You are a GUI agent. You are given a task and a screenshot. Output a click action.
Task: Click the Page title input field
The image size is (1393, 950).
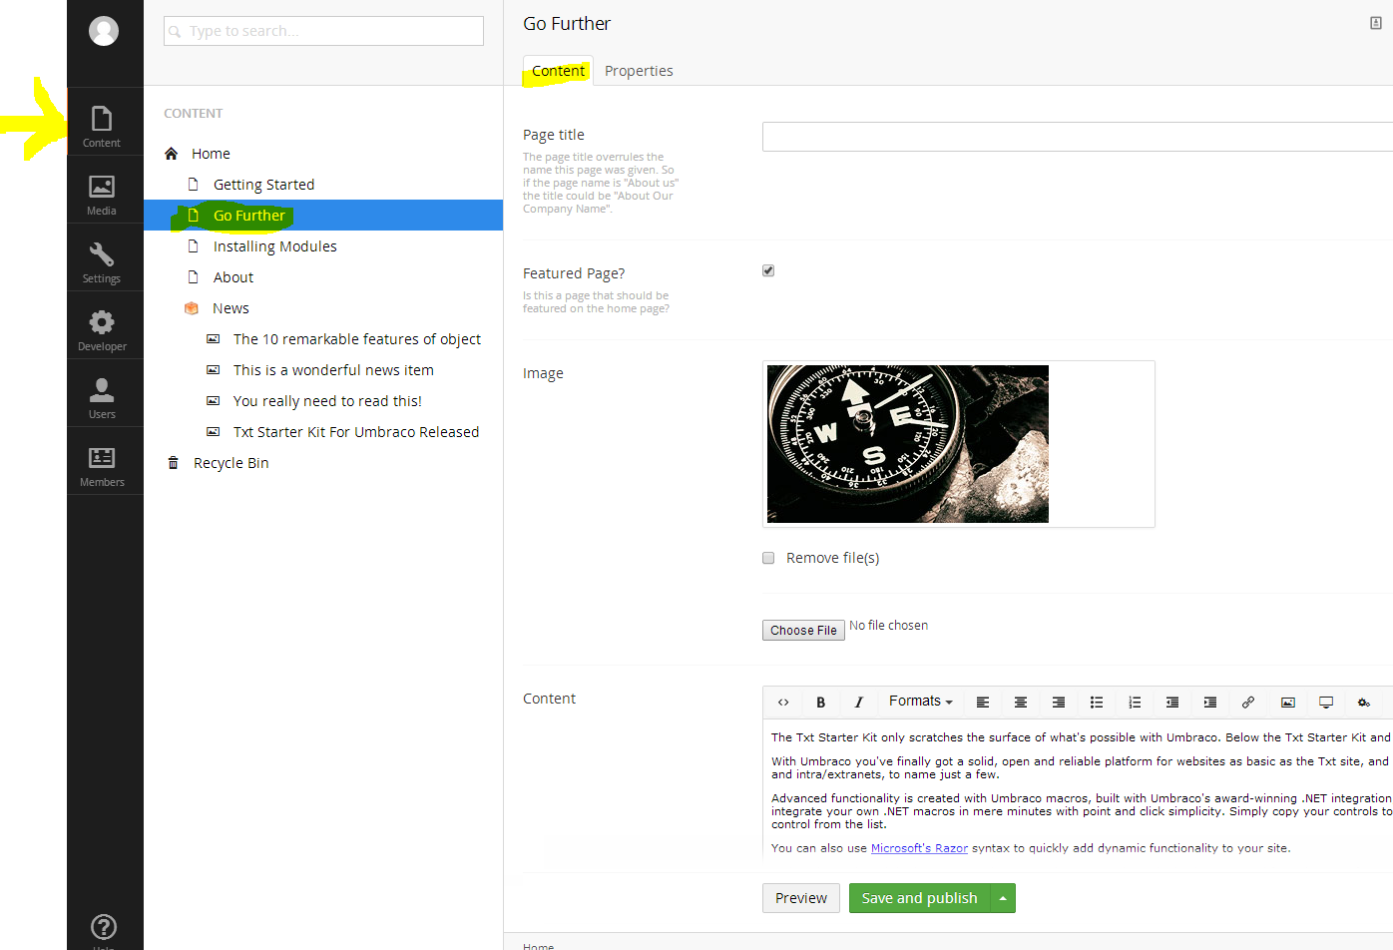click(1077, 137)
